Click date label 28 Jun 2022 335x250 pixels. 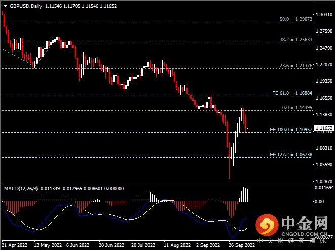[x=111, y=245]
